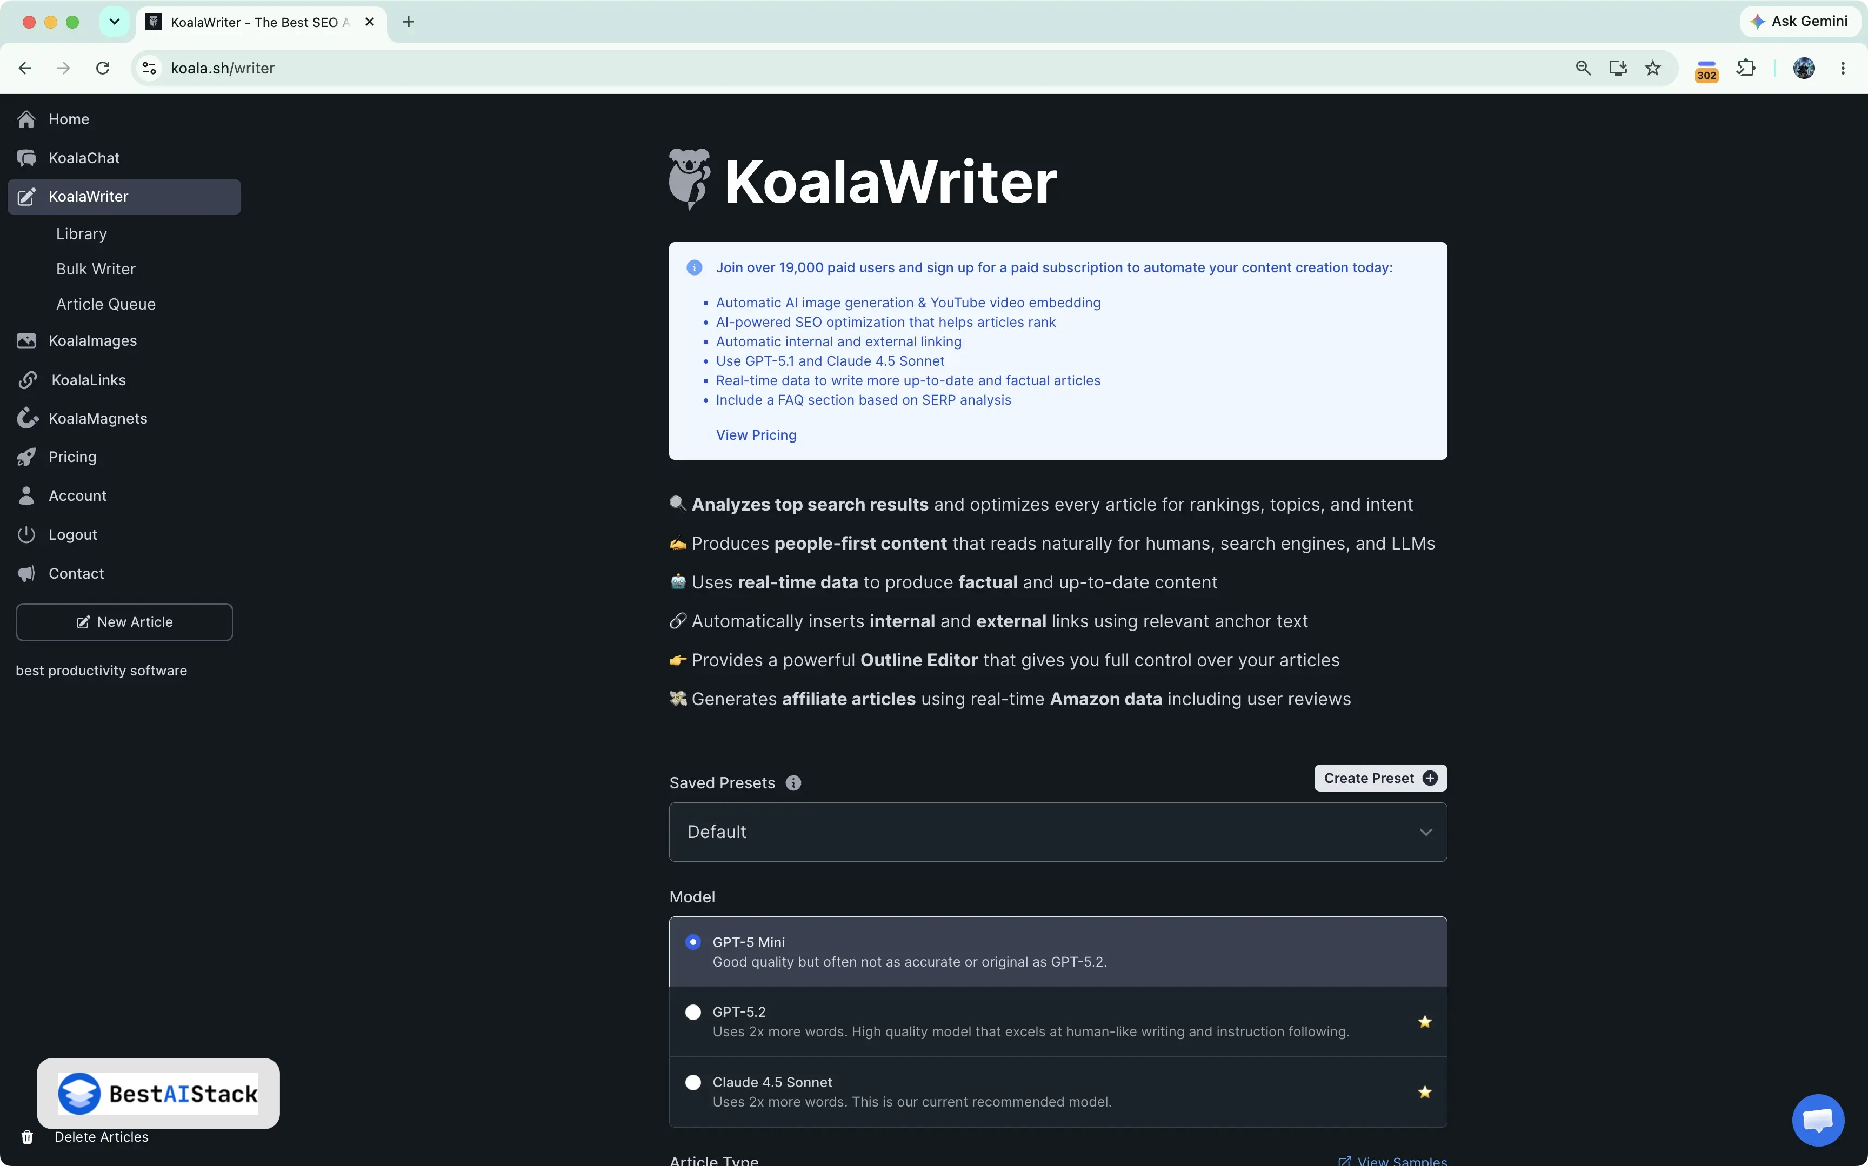Click the Delete Articles trash icon

(x=27, y=1137)
